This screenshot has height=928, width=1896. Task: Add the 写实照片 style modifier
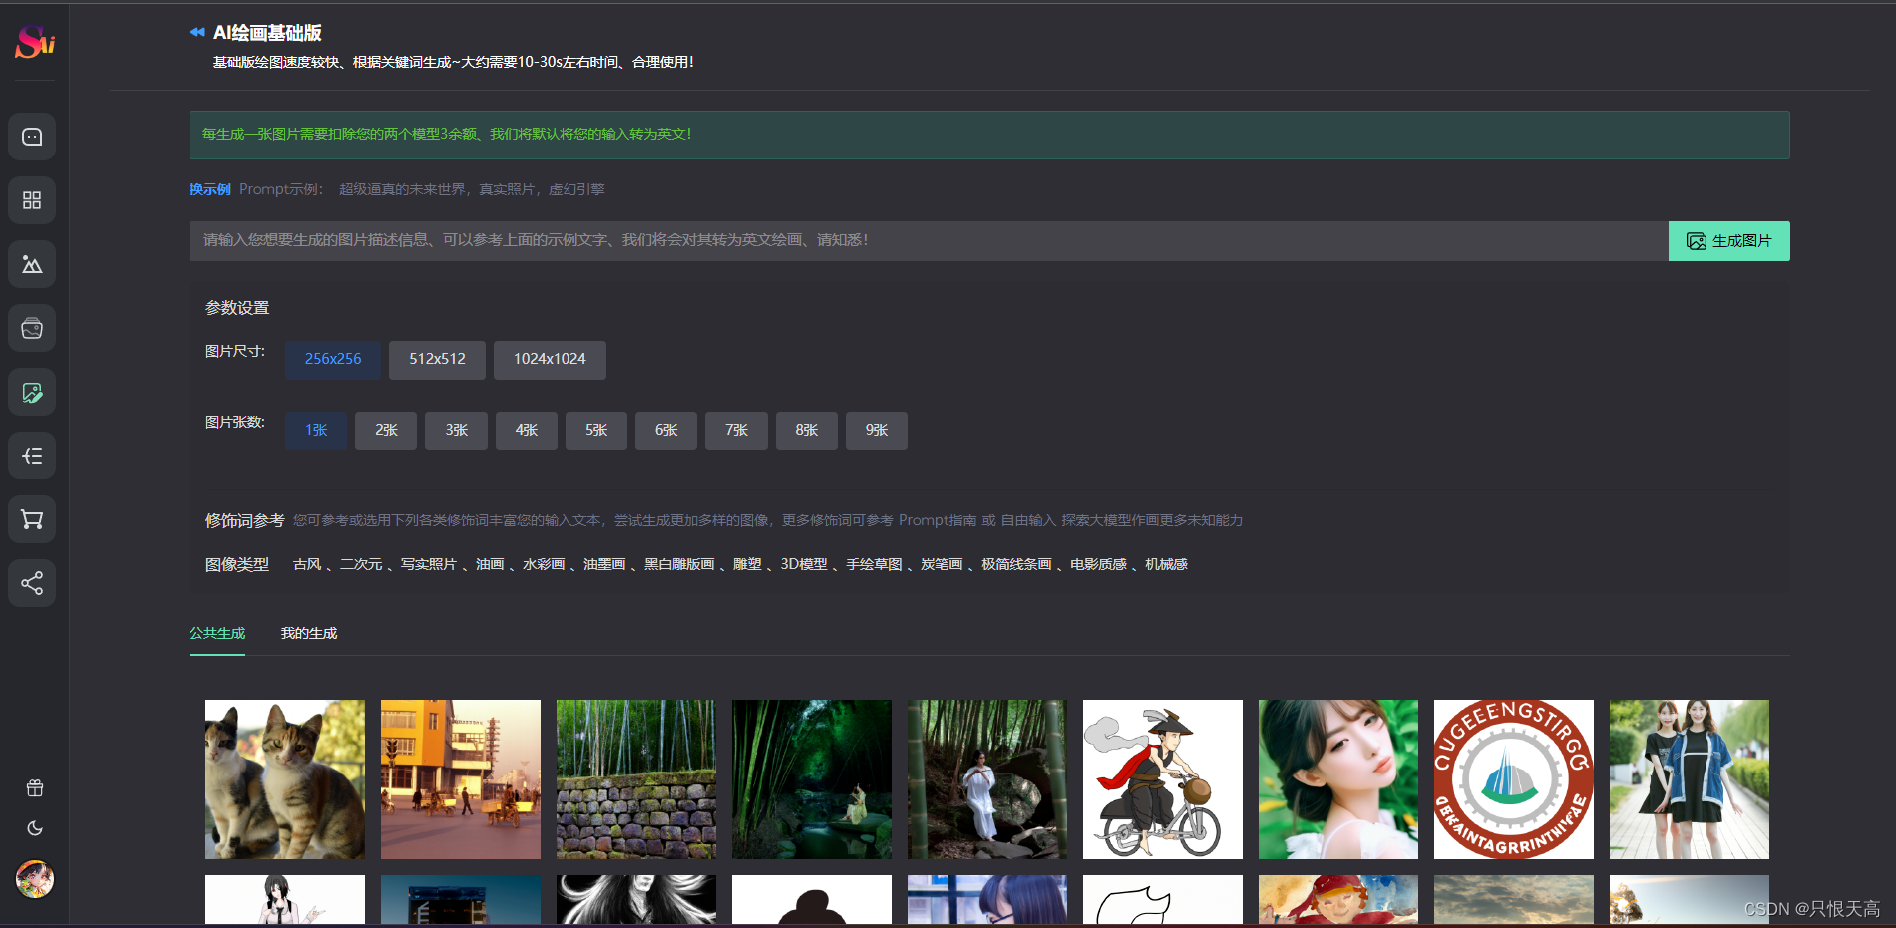click(429, 565)
